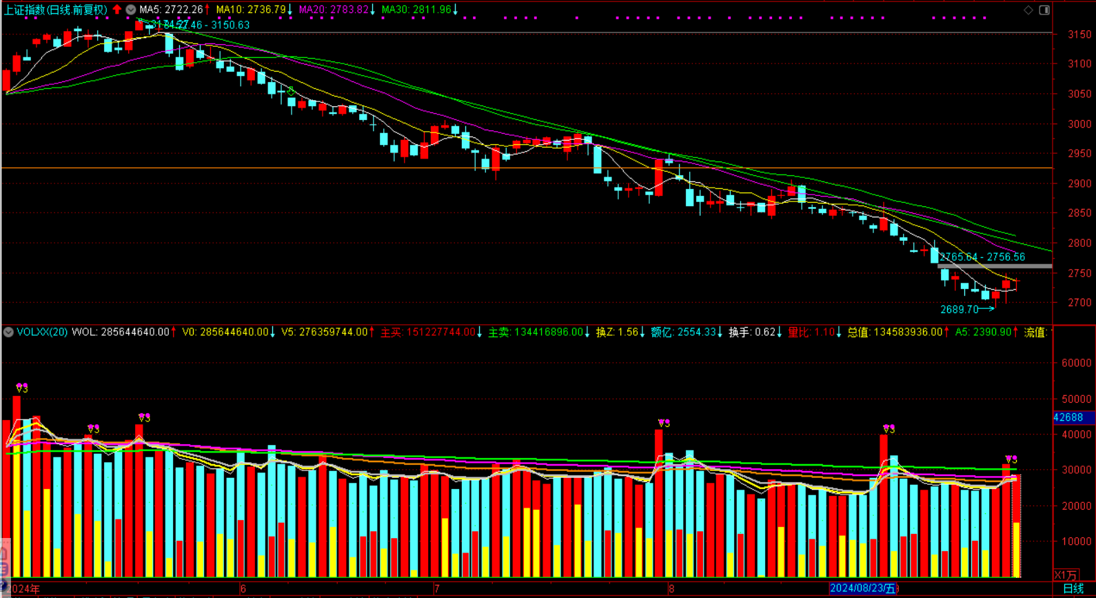
Task: Click the WOL: 285644640.00 value
Action: pyautogui.click(x=121, y=332)
